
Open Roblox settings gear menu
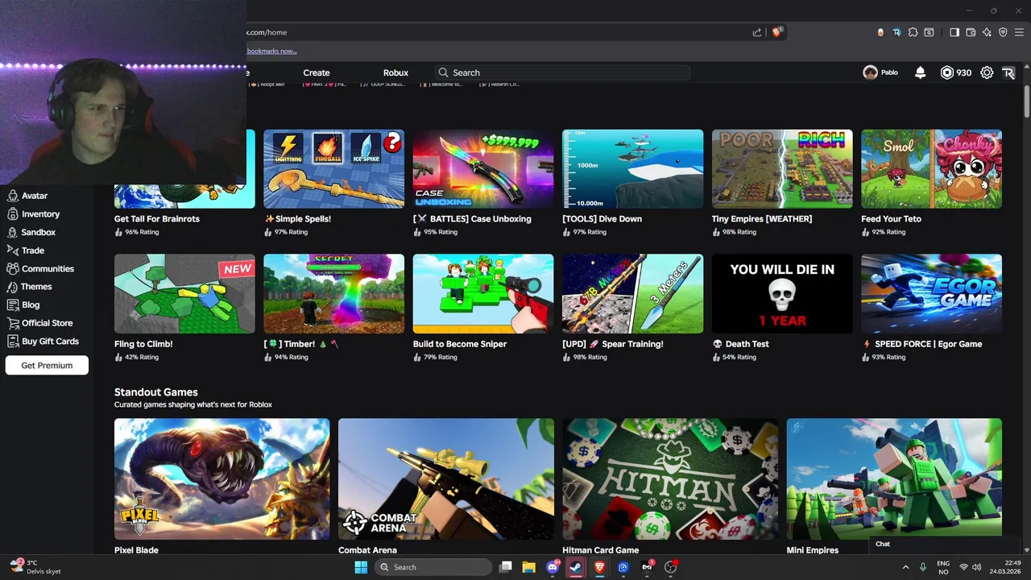[987, 72]
